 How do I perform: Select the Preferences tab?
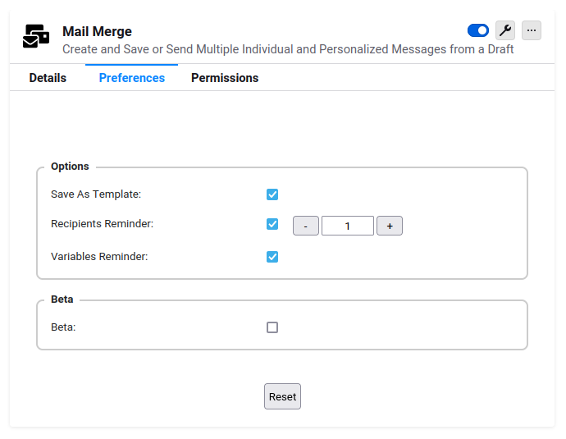132,78
